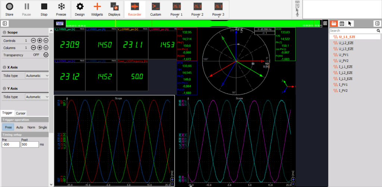Expand the Power 1 dropdown arrow
Viewport: 382px width, 187px height.
coord(176,17)
